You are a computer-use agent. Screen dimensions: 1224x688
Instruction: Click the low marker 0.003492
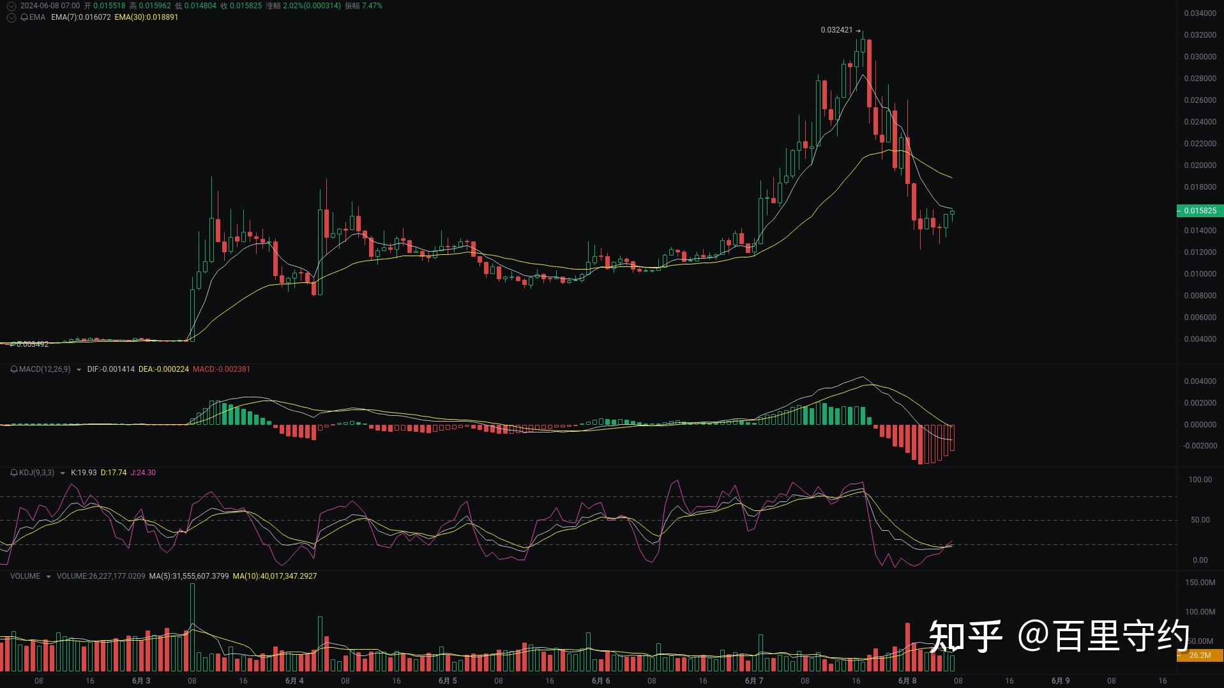[32, 344]
